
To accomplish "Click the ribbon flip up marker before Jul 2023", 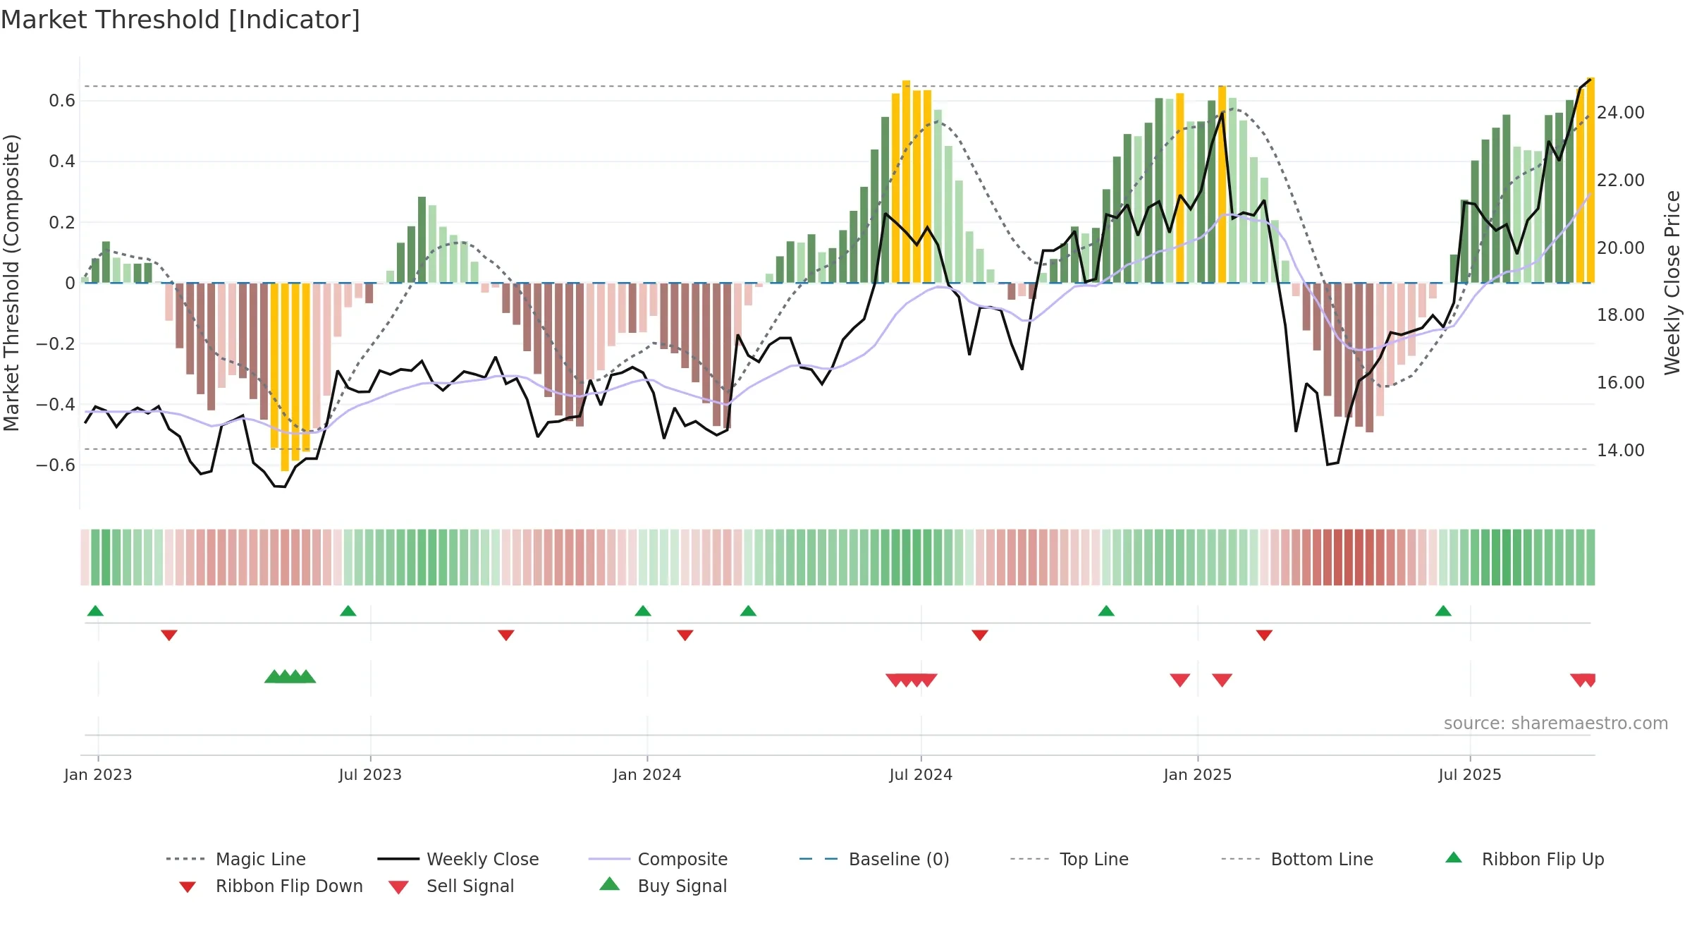I will click(x=348, y=611).
